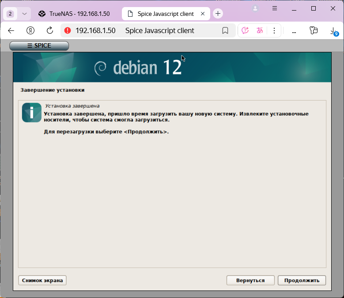Go back to previous page
The height and width of the screenshot is (298, 344).
point(11,30)
